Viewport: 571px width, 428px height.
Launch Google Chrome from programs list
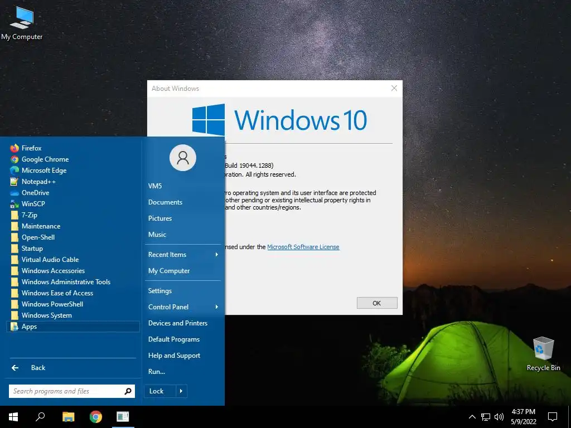click(x=73, y=159)
